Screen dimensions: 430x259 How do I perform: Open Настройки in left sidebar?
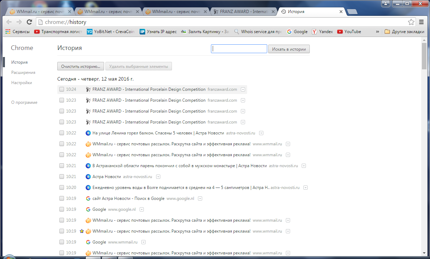(x=21, y=83)
